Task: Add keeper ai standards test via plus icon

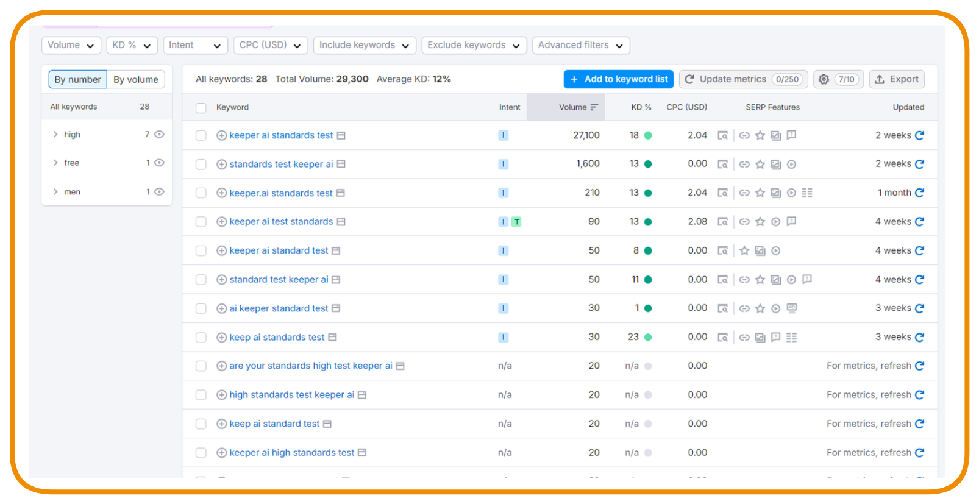Action: (x=222, y=135)
